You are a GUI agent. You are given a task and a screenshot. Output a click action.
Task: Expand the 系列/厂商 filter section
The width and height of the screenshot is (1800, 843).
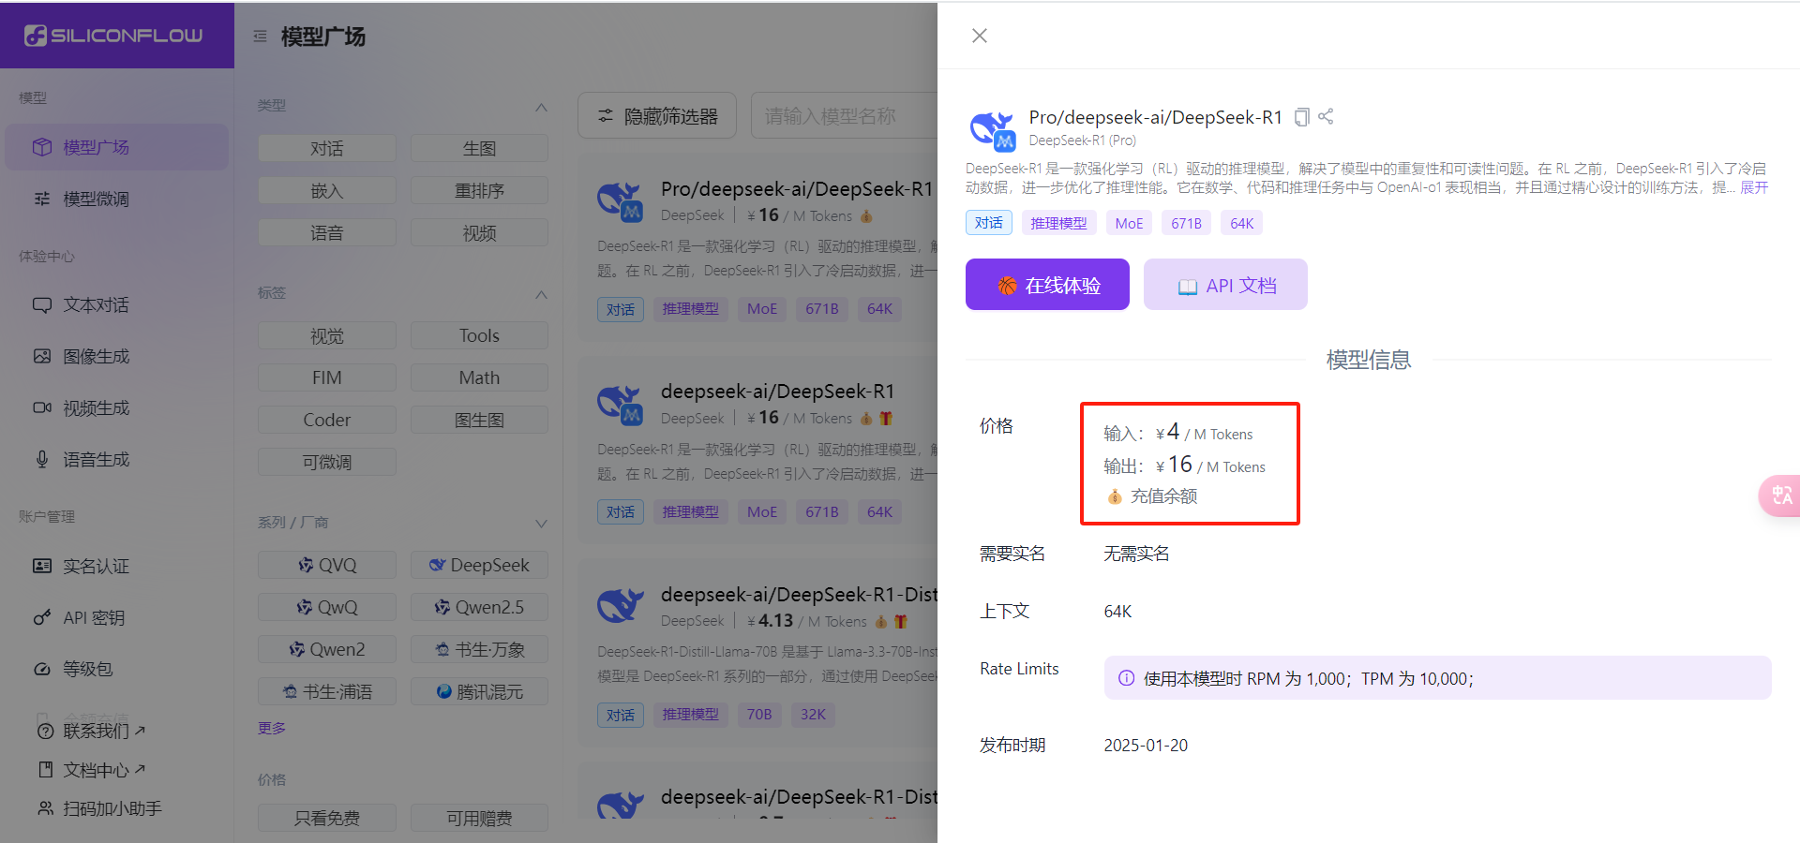click(x=541, y=523)
